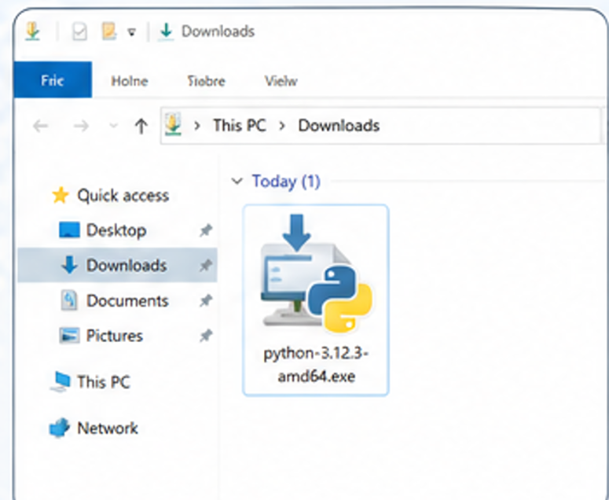
Task: Open the recent locations dropdown chevron
Action: [x=113, y=126]
